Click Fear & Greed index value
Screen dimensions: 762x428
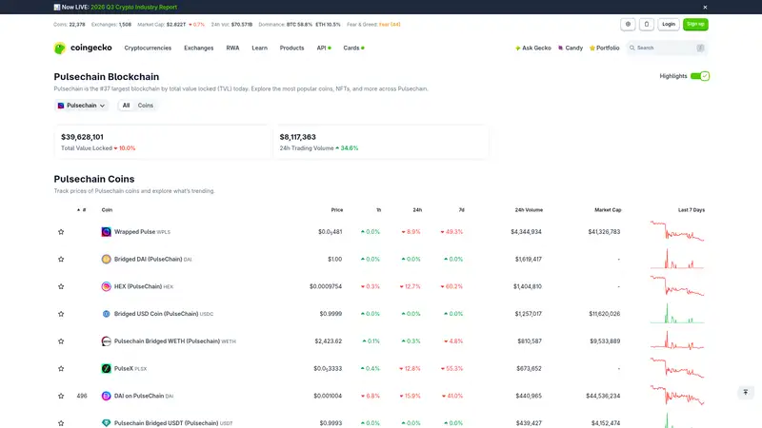(x=390, y=25)
